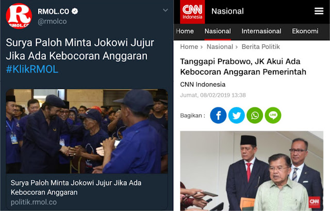
Task: Click Nasional in the breadcrumb trail
Action: (220, 47)
